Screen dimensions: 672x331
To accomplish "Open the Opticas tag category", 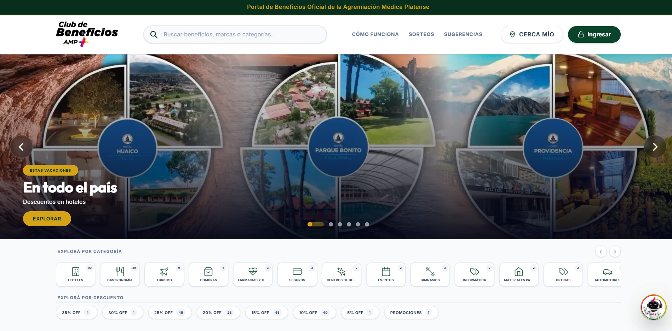I will [x=563, y=274].
